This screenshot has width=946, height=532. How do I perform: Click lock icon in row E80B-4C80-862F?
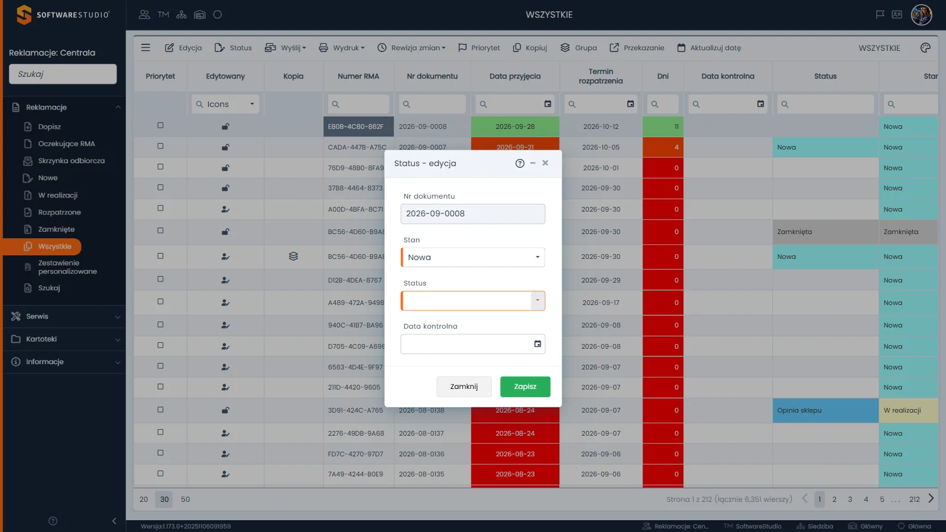(x=225, y=126)
